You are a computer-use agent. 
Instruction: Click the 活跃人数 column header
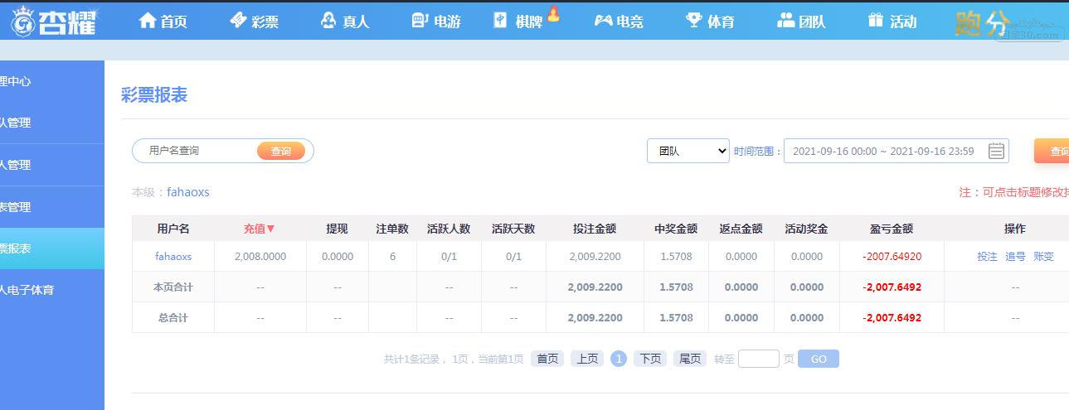449,229
